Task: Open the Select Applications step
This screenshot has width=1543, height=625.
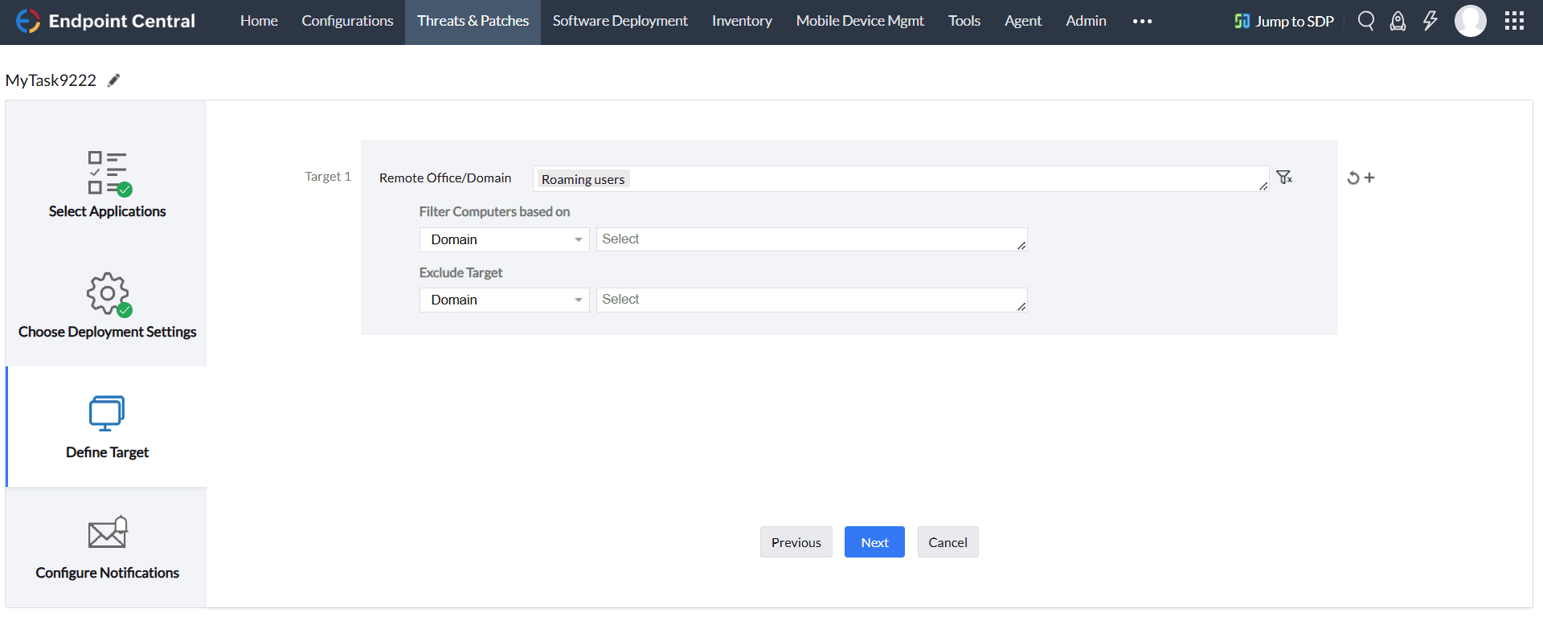Action: click(107, 185)
